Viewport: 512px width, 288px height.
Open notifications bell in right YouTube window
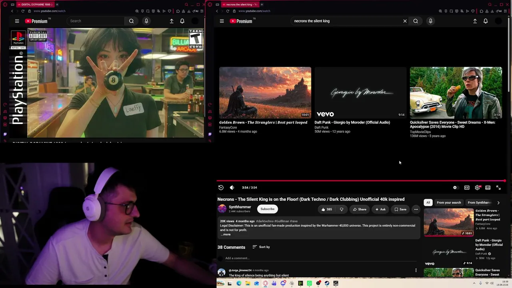coord(486,21)
